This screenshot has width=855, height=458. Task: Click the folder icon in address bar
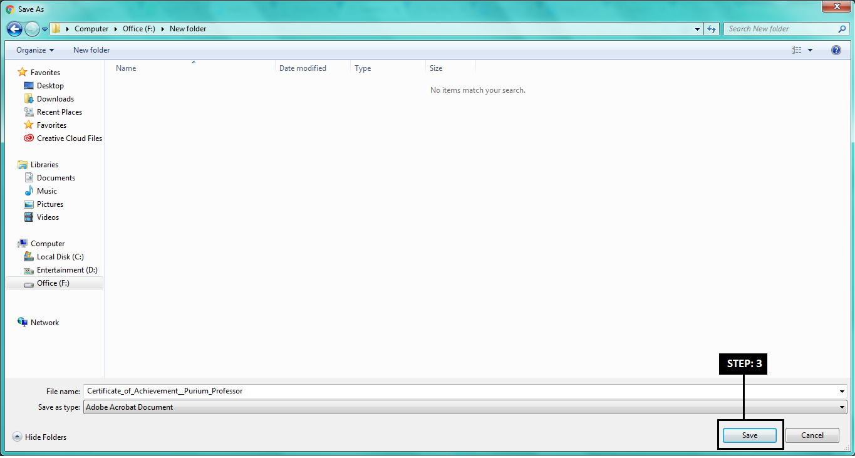[56, 29]
